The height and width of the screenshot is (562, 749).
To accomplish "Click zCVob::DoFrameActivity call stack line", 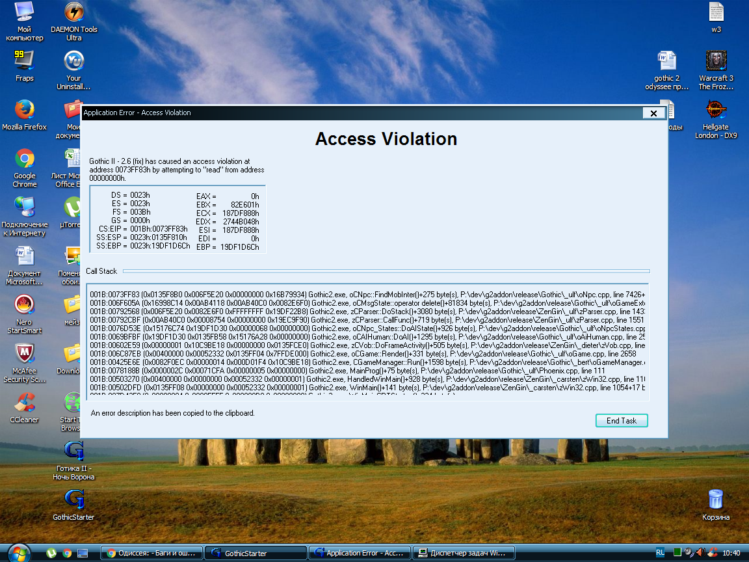I will (367, 345).
